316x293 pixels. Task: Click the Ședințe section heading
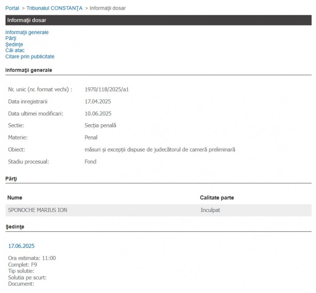coord(15,227)
